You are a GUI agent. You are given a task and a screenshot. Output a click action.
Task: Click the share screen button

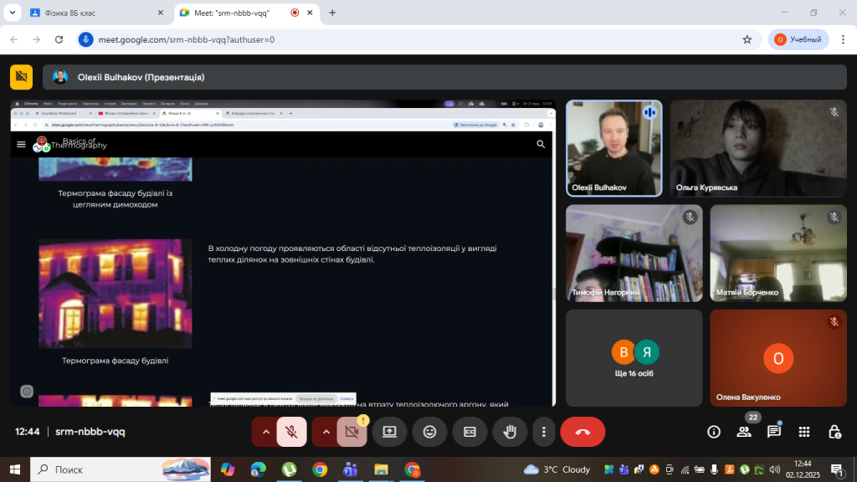point(389,432)
